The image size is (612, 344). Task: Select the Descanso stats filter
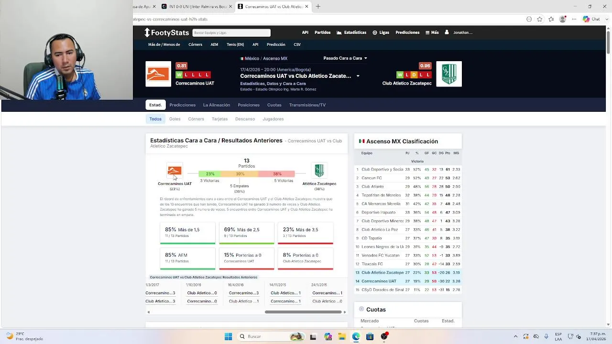[245, 119]
